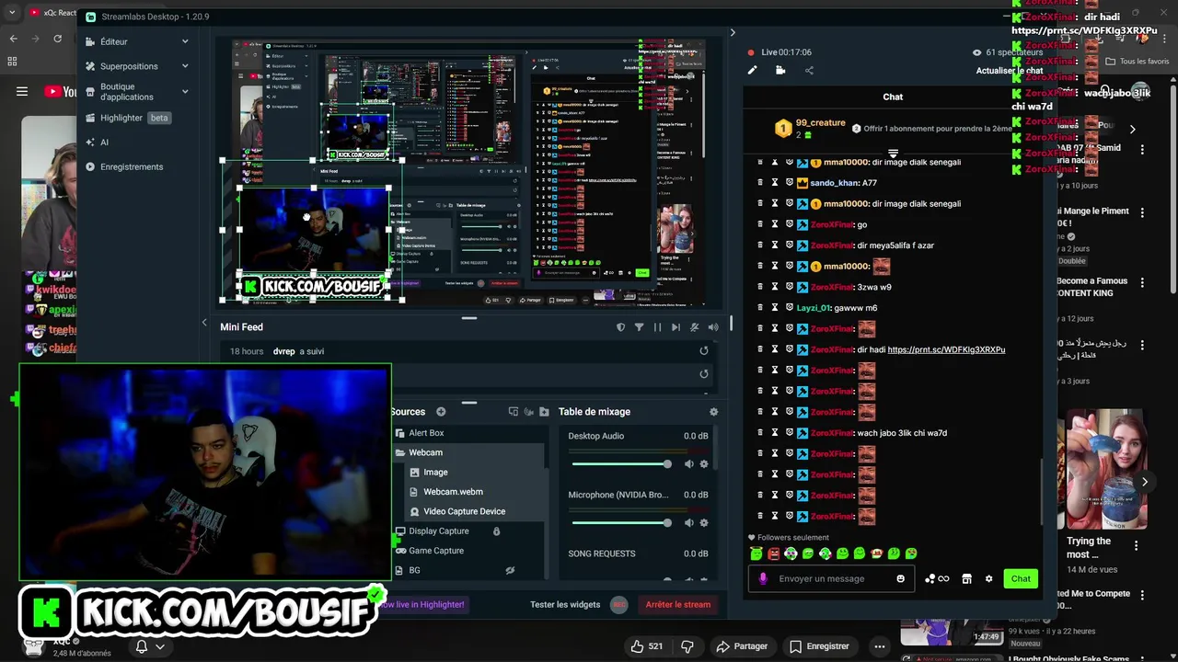Select the Image source
Image resolution: width=1178 pixels, height=662 pixels.
point(435,473)
